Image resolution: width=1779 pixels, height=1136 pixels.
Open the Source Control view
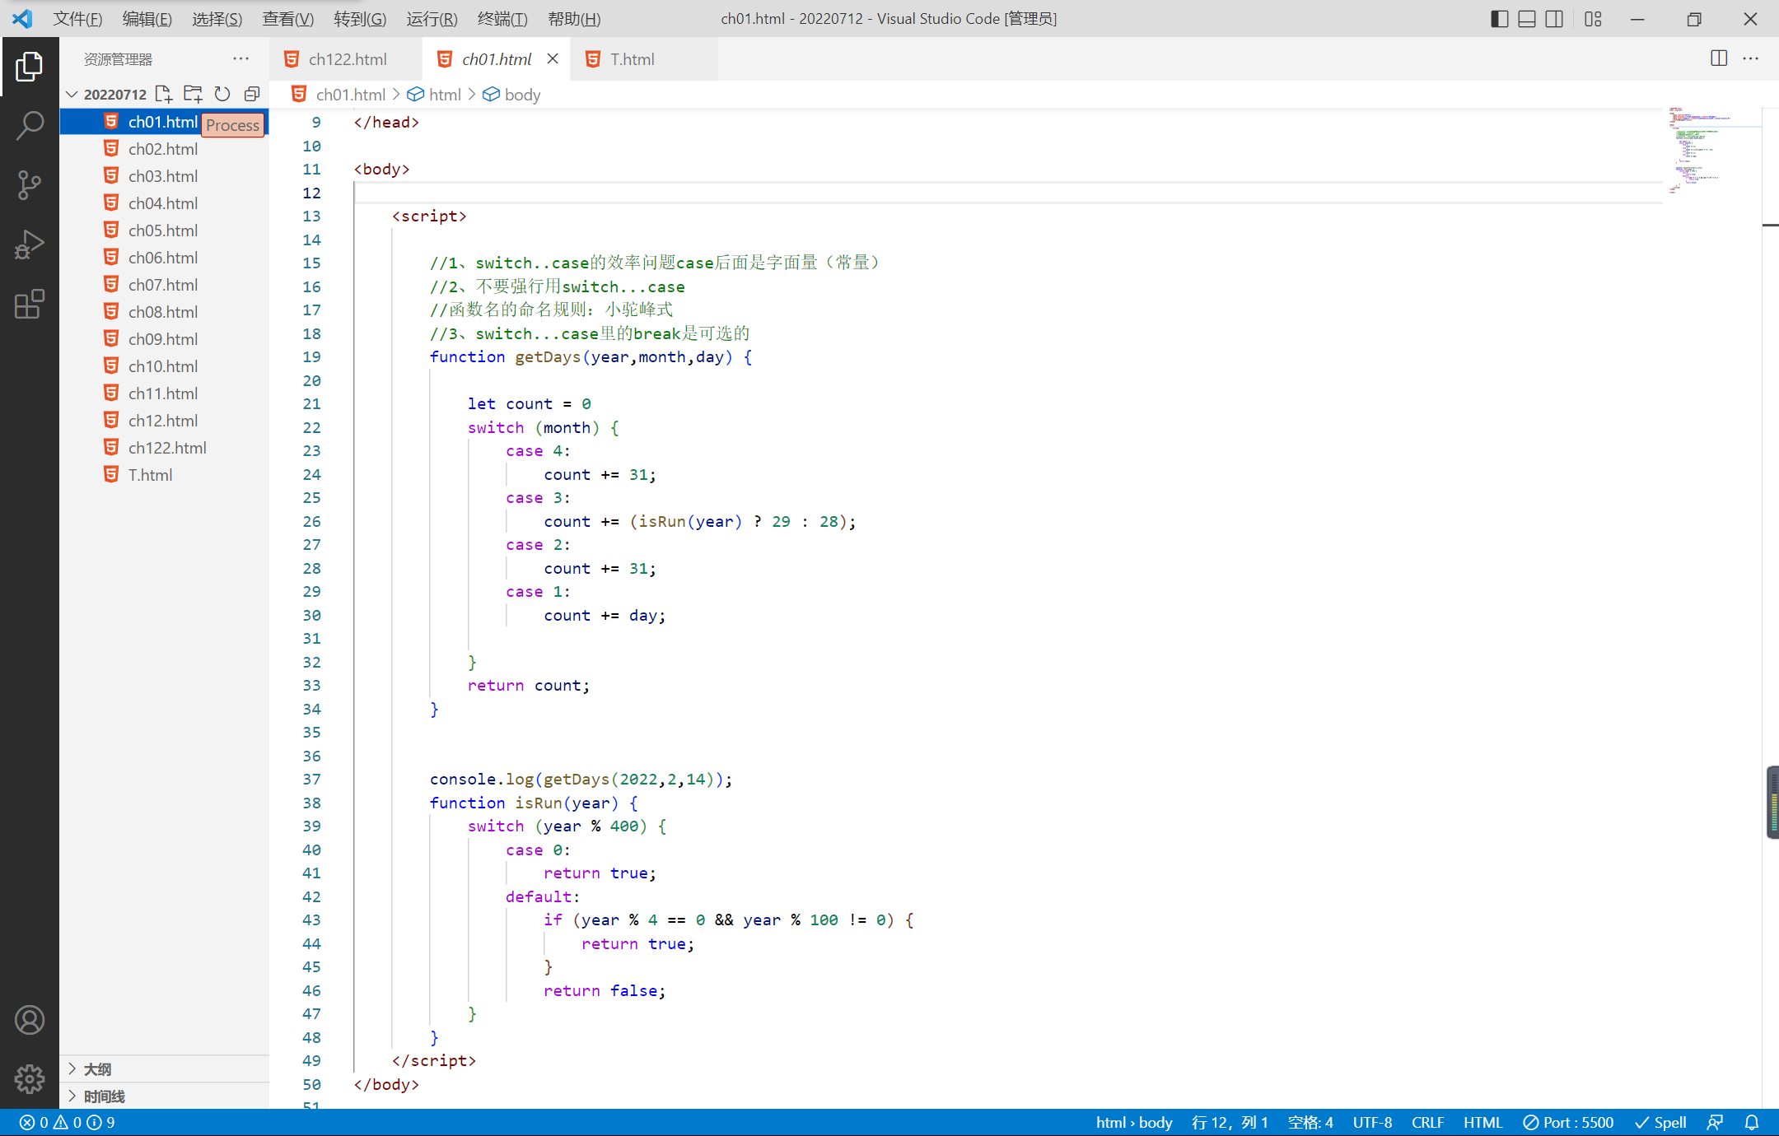point(30,185)
